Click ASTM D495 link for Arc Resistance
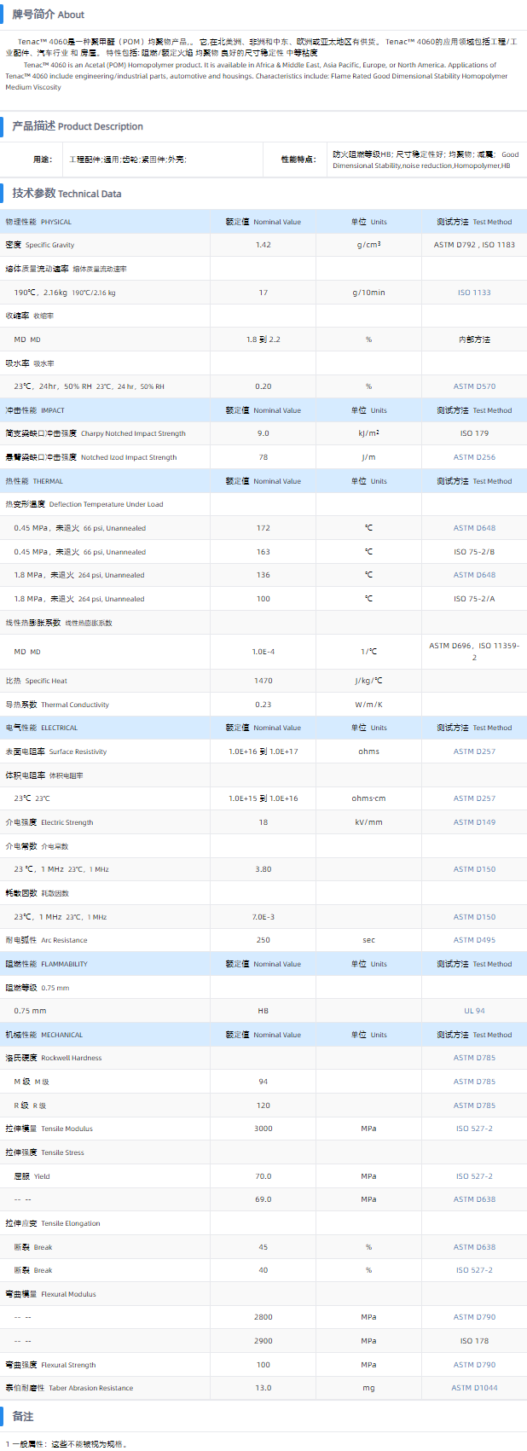 pos(474,940)
